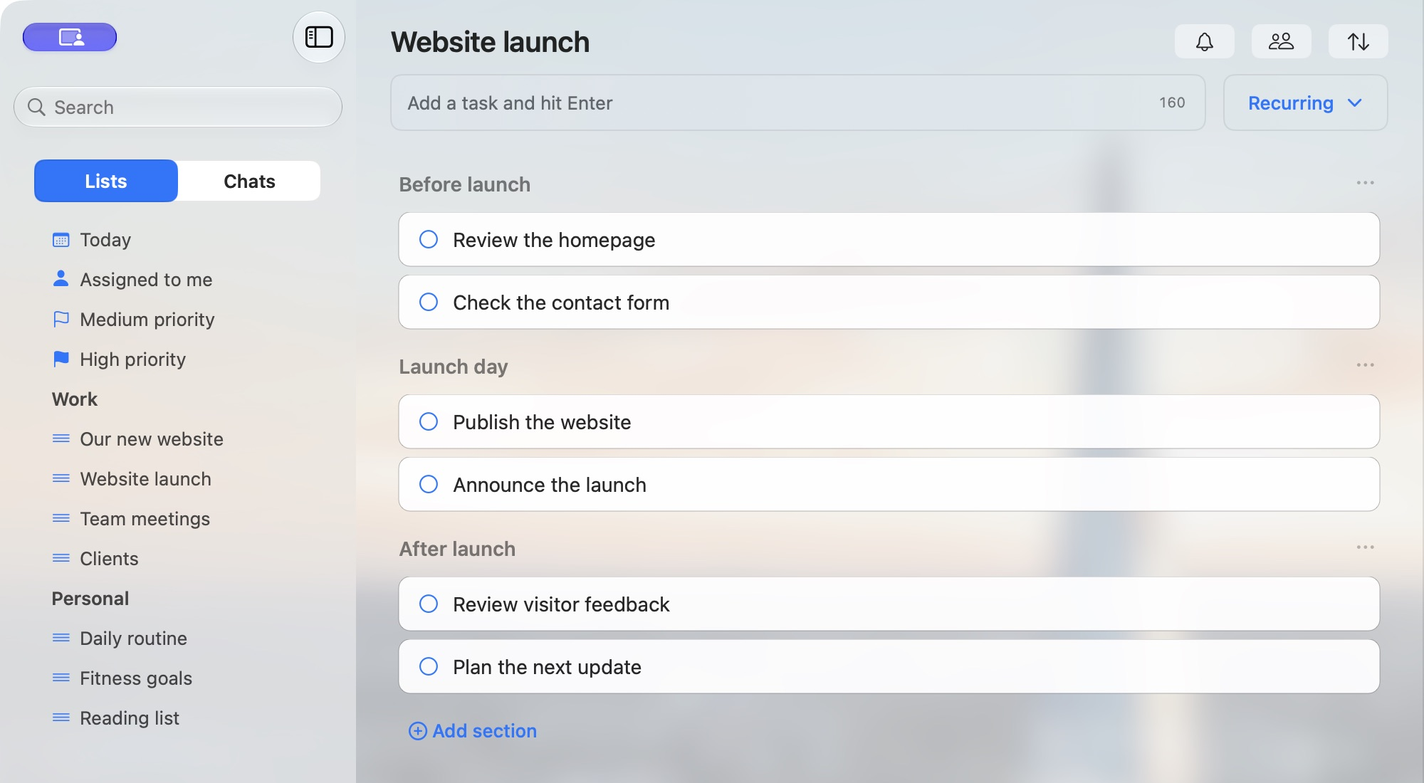Click the Reading list icon

61,718
